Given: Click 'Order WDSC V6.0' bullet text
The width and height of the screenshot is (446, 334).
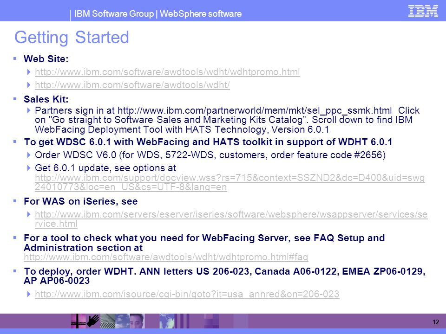Looking at the screenshot, I should (x=210, y=155).
